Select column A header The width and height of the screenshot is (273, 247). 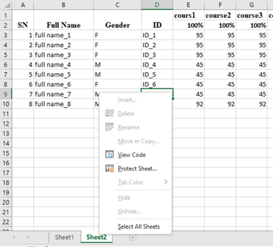(x=23, y=5)
